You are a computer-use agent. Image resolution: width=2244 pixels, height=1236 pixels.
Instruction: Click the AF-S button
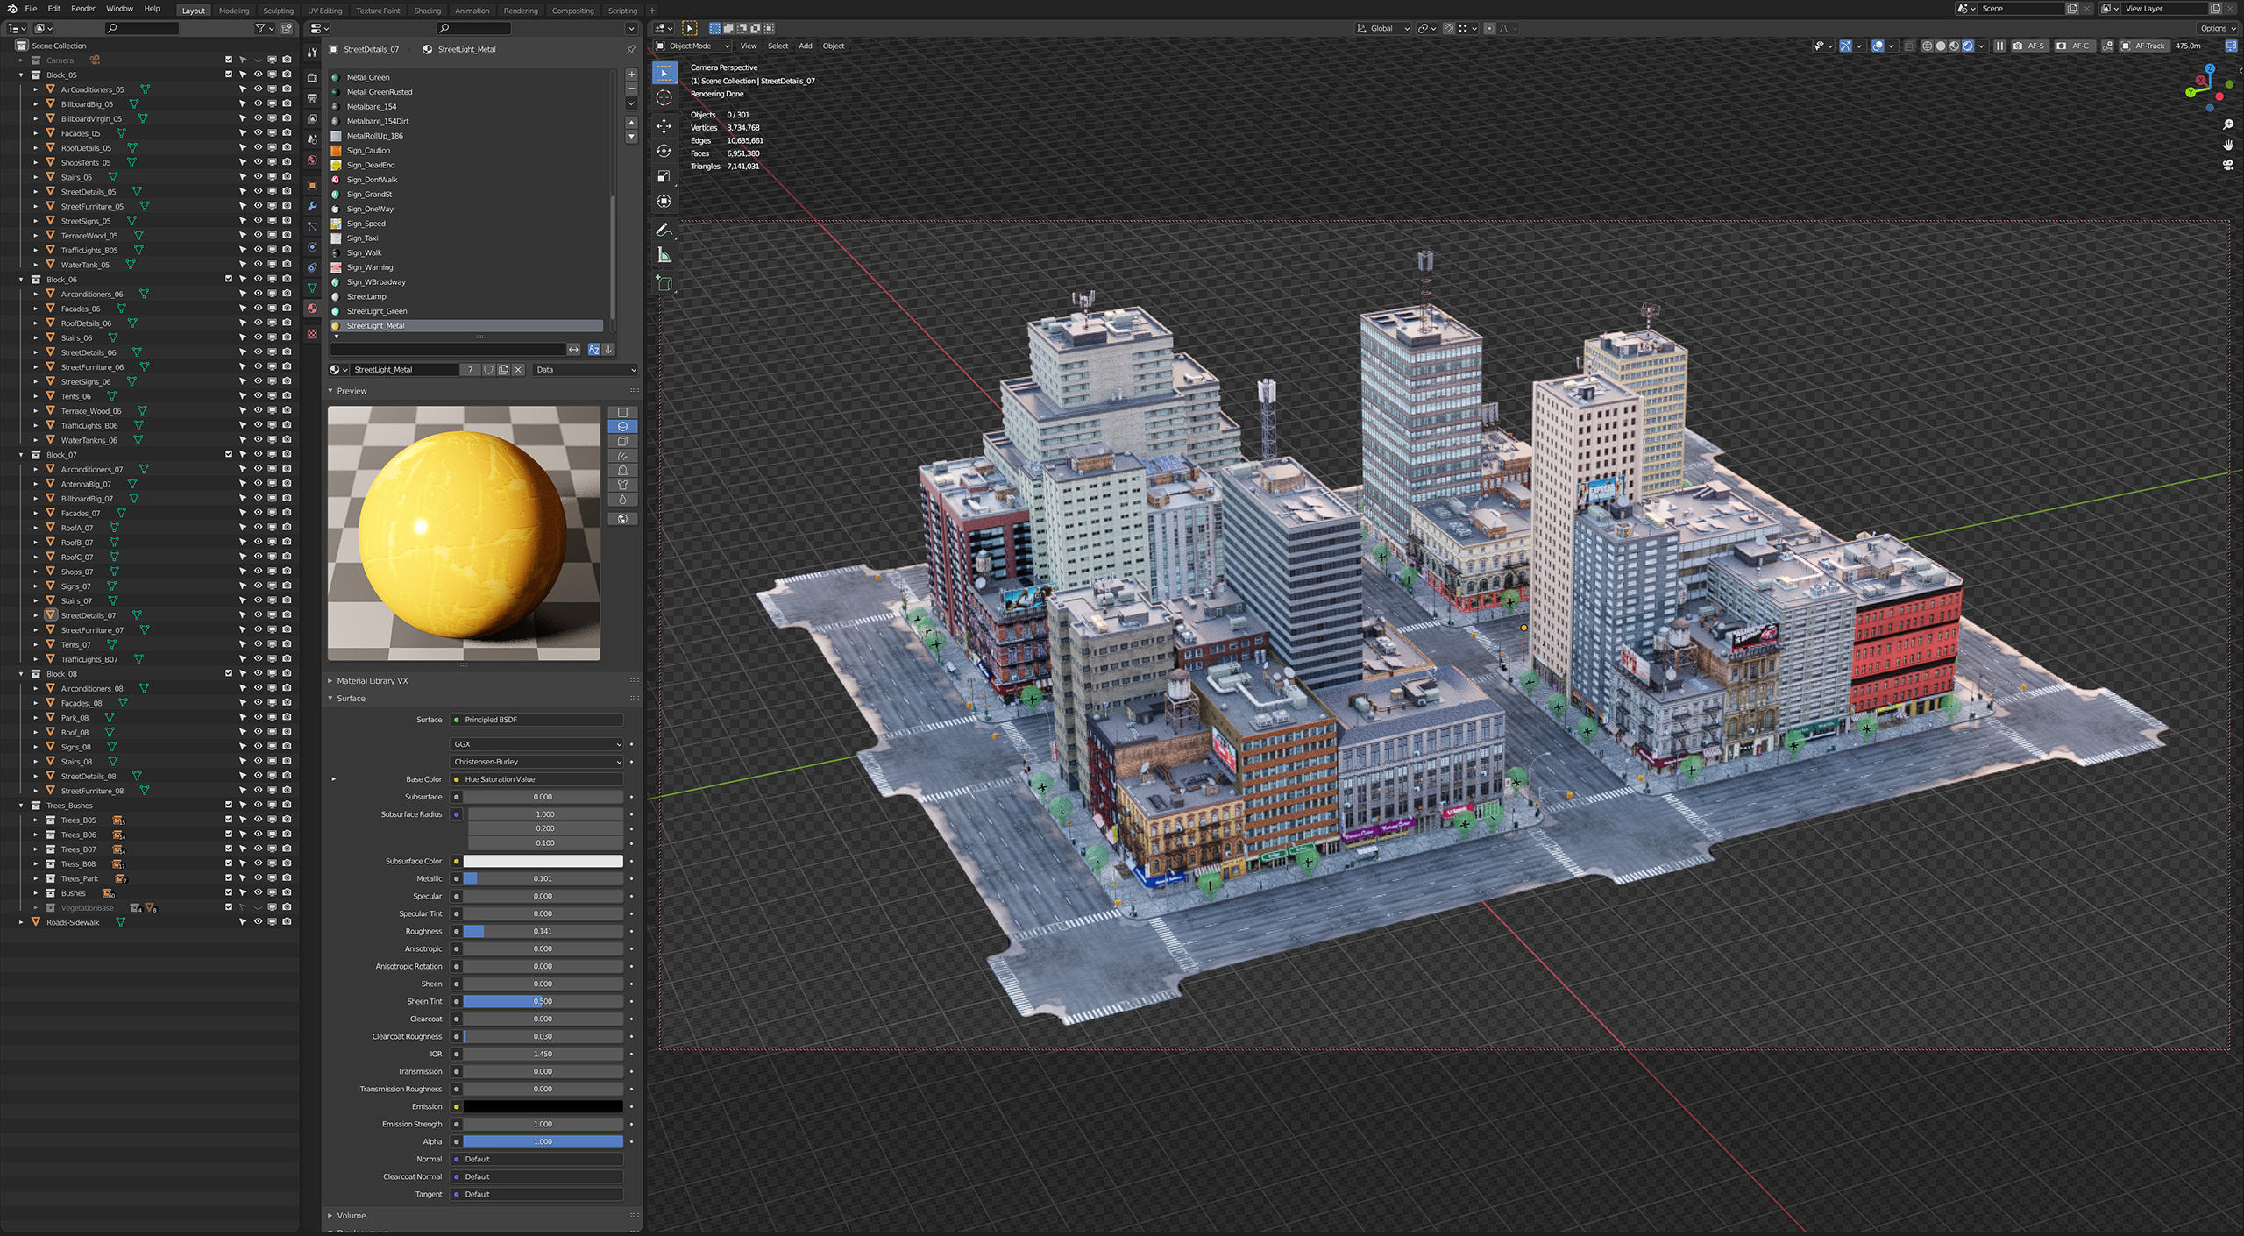click(x=2028, y=46)
